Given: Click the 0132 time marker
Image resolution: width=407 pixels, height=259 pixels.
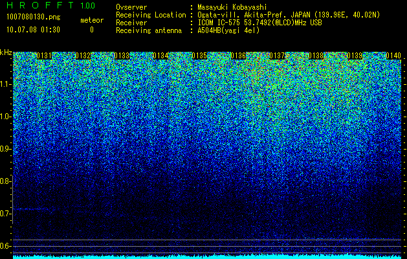Looking at the screenshot, I should click(x=83, y=56).
